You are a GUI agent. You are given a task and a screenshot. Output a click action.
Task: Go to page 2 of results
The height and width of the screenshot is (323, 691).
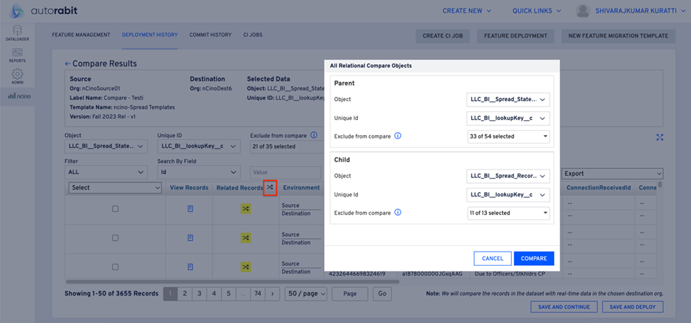click(185, 293)
